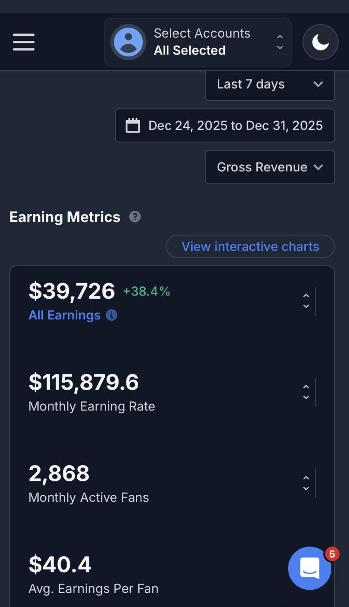Open the Last 7 days dropdown

pos(270,84)
